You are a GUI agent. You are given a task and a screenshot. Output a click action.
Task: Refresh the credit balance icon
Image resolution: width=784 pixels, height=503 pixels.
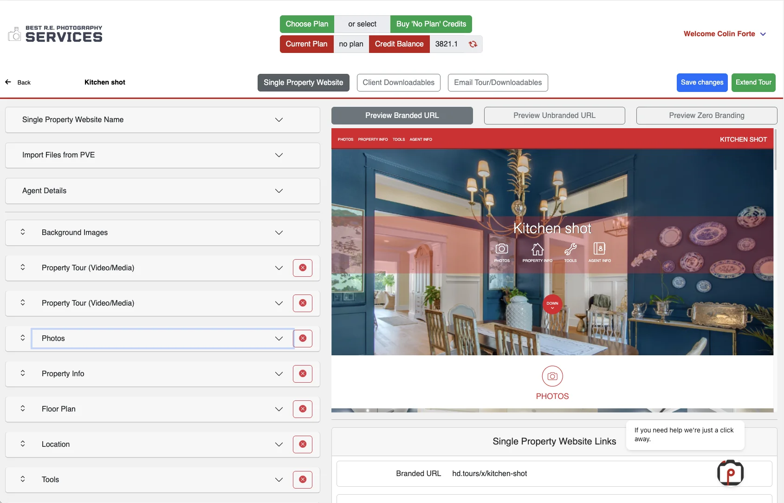[x=473, y=44]
